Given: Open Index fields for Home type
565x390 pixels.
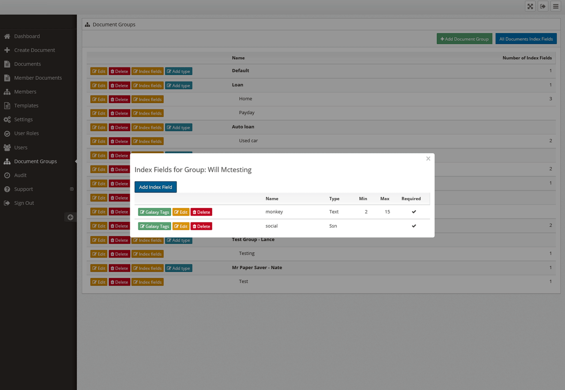Looking at the screenshot, I should click(x=147, y=99).
